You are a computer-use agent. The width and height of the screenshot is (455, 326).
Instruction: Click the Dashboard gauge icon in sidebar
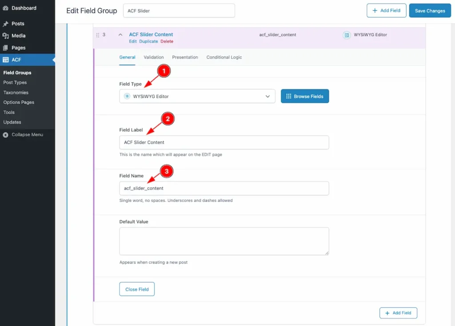pos(6,8)
